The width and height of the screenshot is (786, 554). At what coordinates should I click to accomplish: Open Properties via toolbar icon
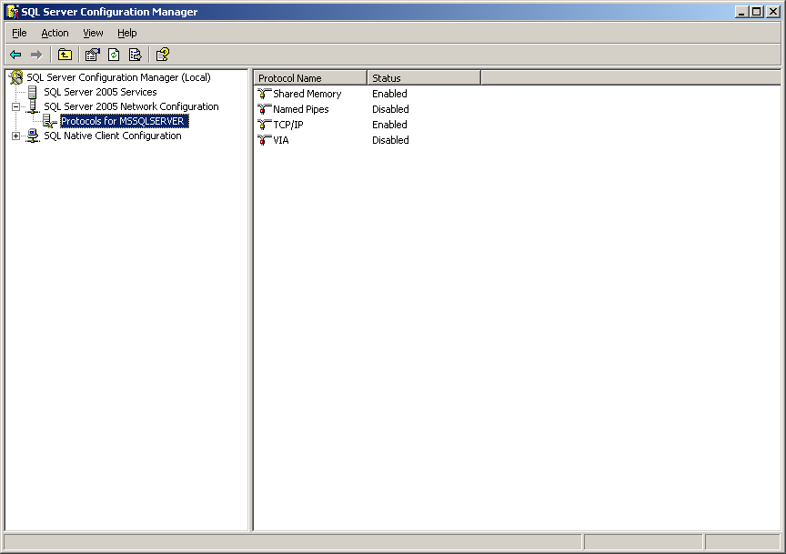(92, 55)
